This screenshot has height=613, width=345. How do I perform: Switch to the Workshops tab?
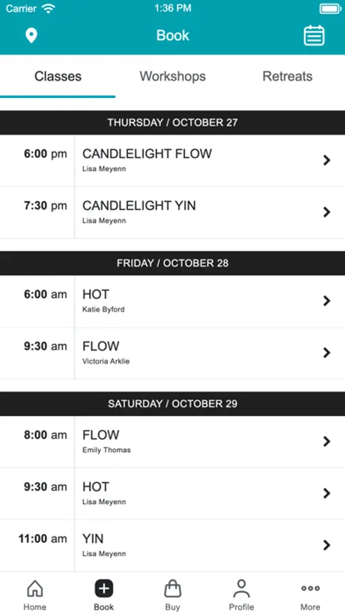coord(173,76)
